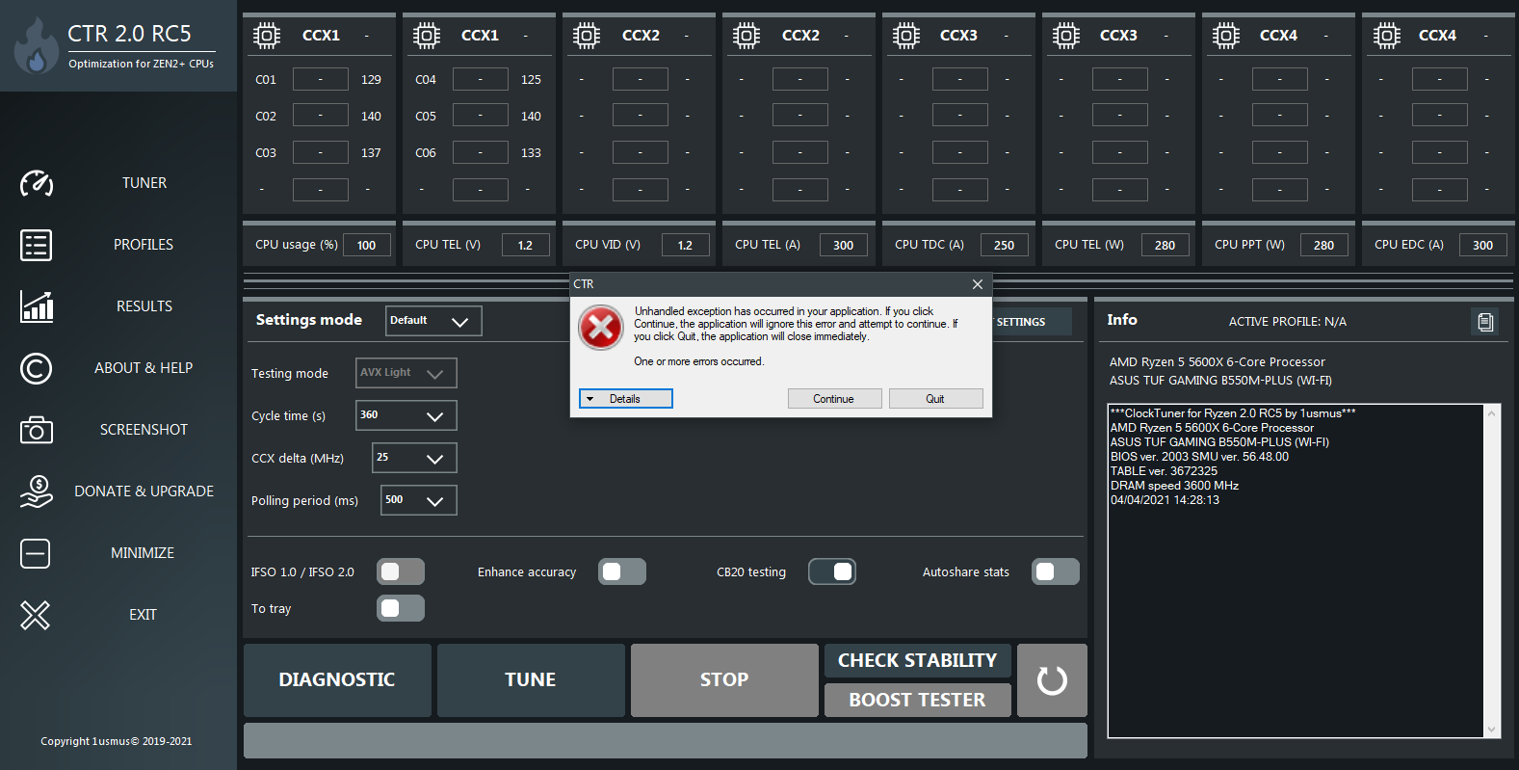The image size is (1519, 770).
Task: Select ABOUT & HELP label in sidebar
Action: [144, 368]
